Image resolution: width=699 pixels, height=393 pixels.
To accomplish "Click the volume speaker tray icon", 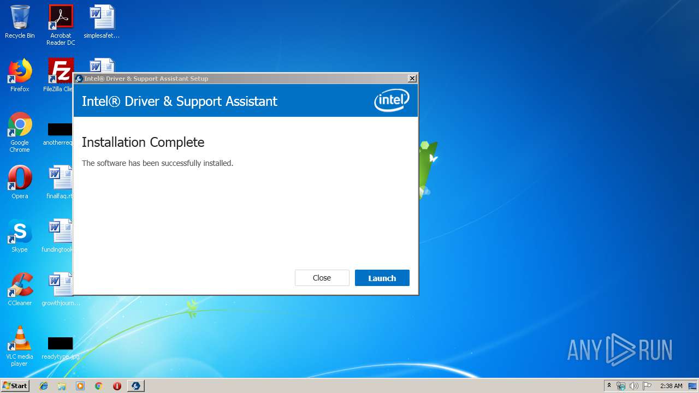I will (x=634, y=386).
